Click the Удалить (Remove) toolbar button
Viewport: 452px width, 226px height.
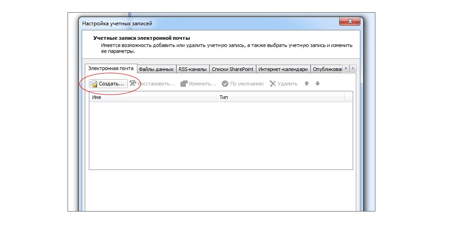[284, 84]
